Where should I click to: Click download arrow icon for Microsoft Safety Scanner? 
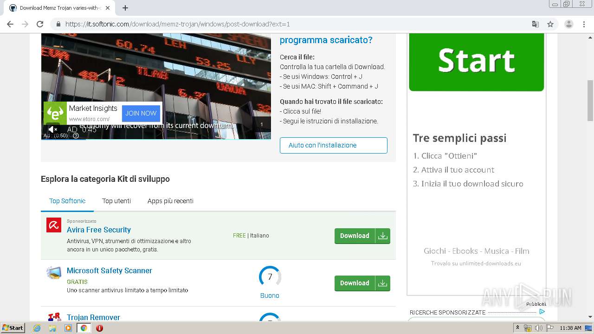click(382, 283)
